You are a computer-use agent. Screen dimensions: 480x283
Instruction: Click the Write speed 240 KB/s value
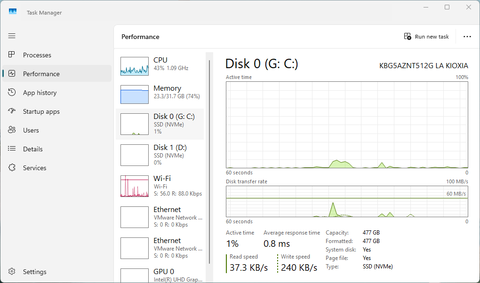pos(299,267)
